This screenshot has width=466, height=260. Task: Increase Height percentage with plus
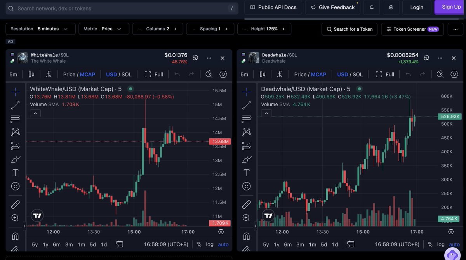point(283,29)
